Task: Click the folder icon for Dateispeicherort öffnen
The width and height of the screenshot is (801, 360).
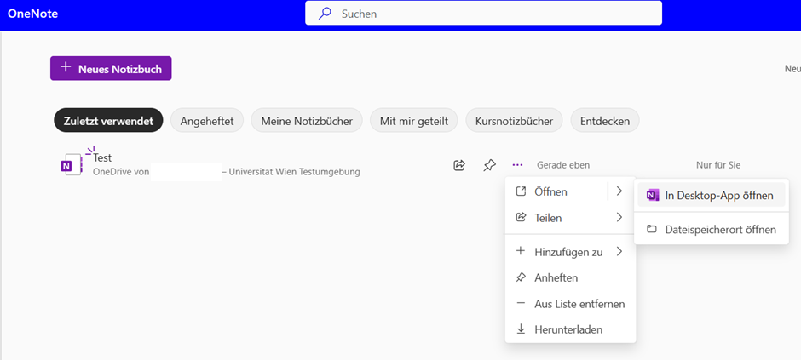Action: (652, 230)
